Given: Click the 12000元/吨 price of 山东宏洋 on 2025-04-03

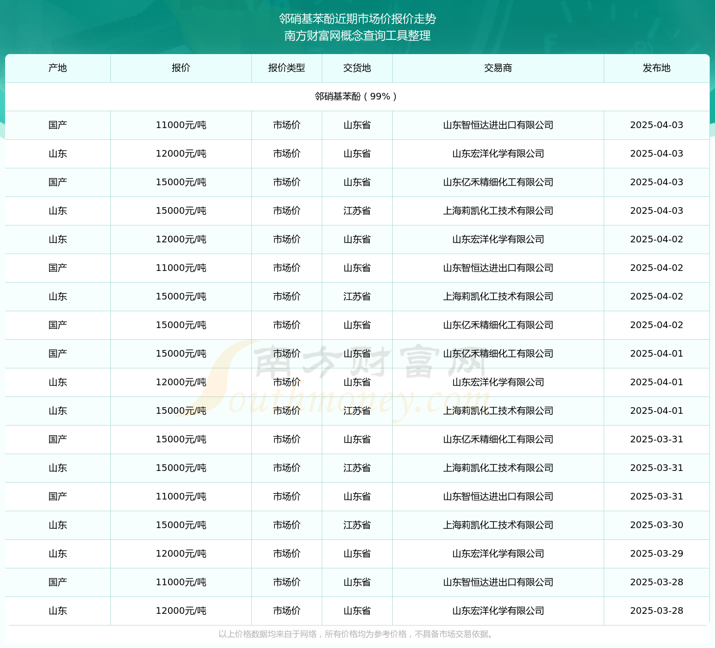Looking at the screenshot, I should pyautogui.click(x=181, y=154).
